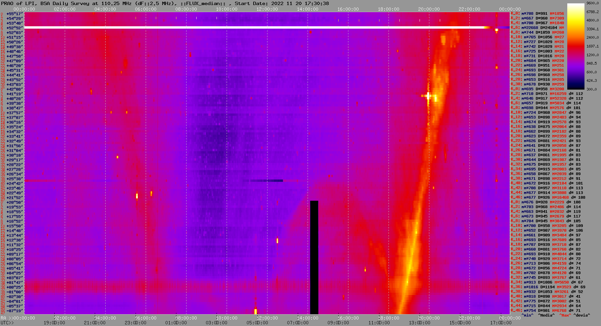Click the black data-gap rectangle near RA 14:00

[x=314, y=257]
